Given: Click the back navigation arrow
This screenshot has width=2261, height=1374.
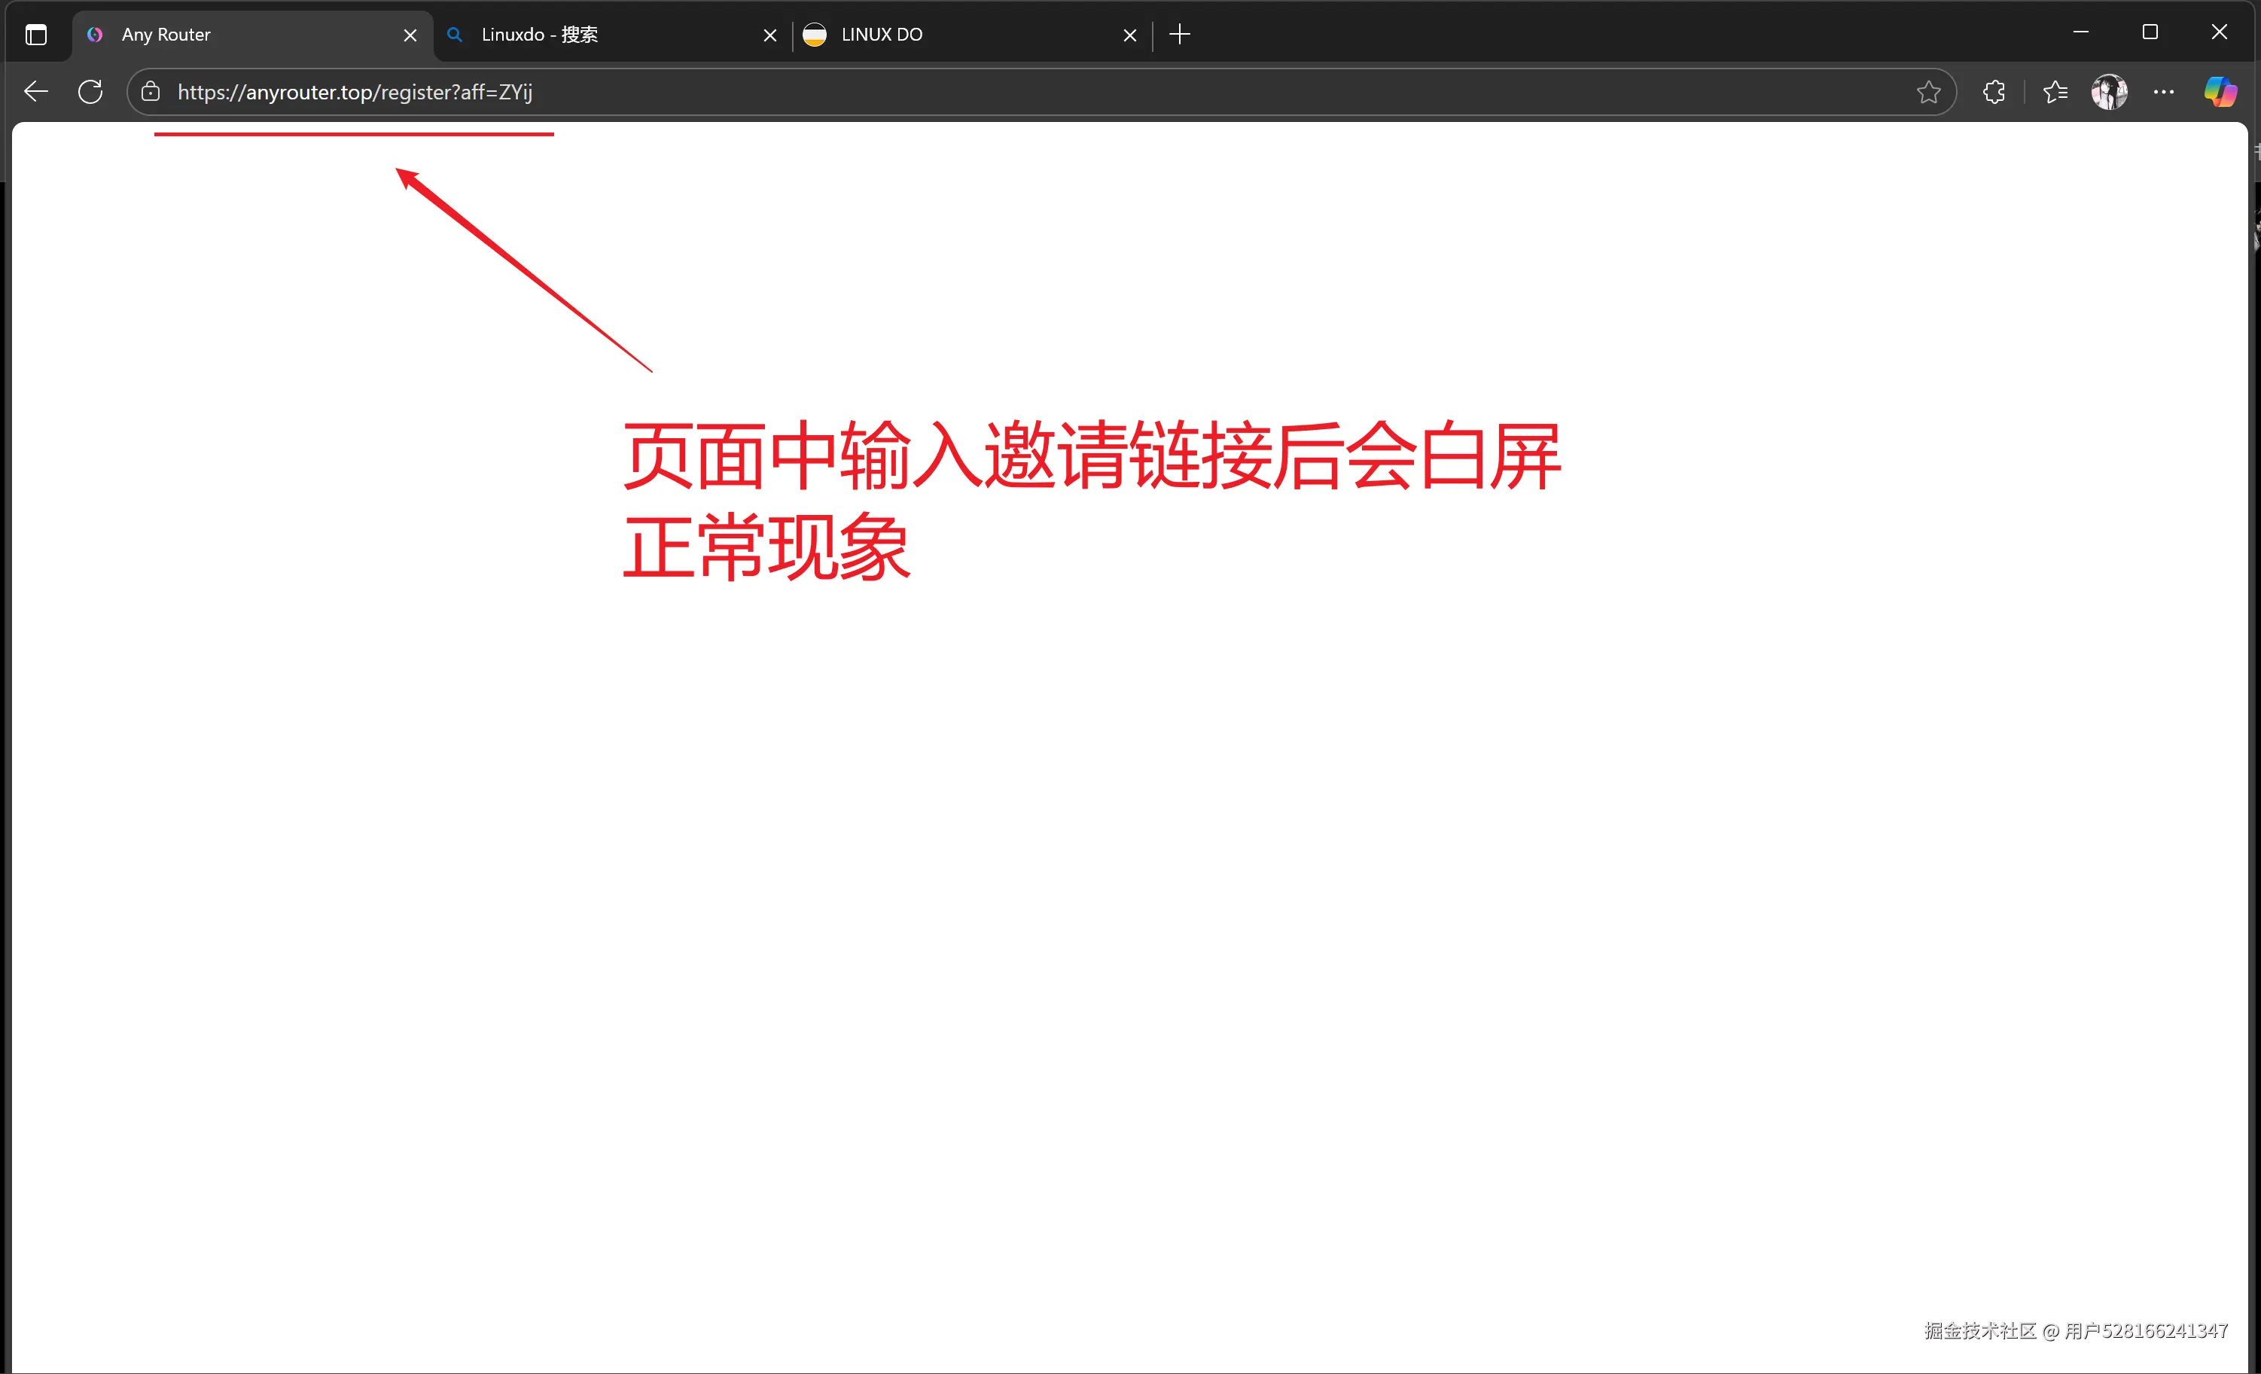Looking at the screenshot, I should click(x=35, y=91).
